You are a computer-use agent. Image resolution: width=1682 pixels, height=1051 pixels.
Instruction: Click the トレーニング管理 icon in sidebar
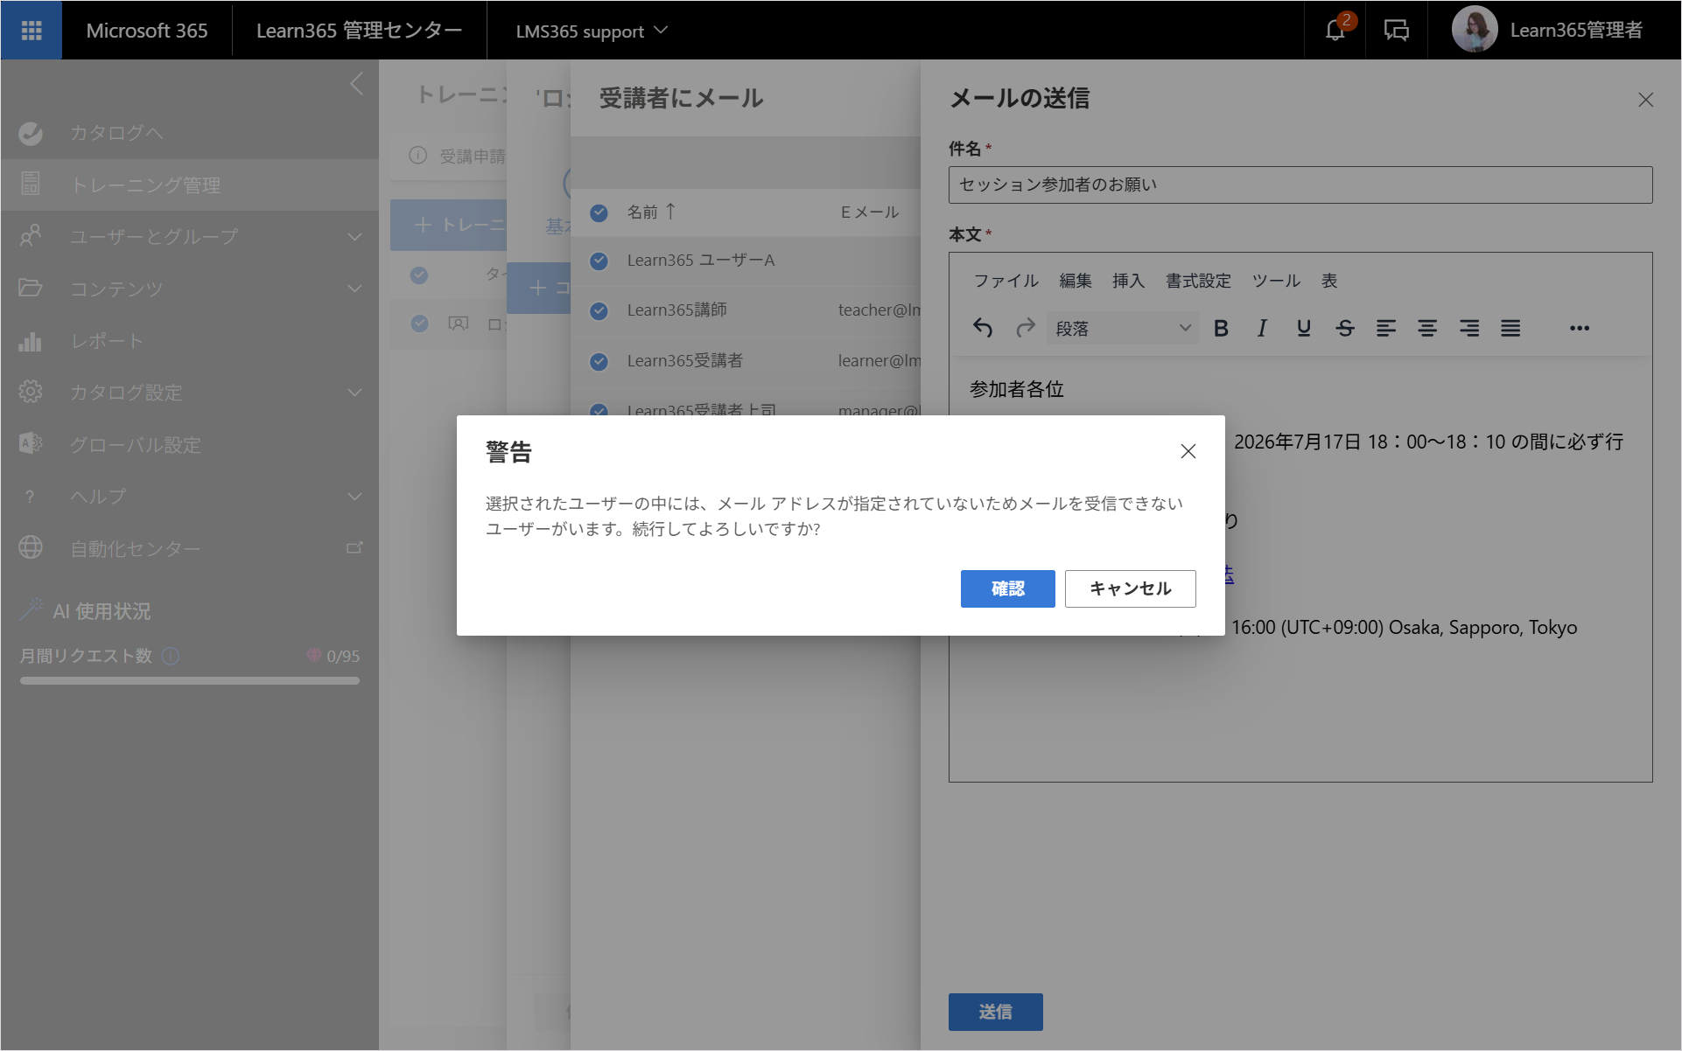(x=31, y=184)
